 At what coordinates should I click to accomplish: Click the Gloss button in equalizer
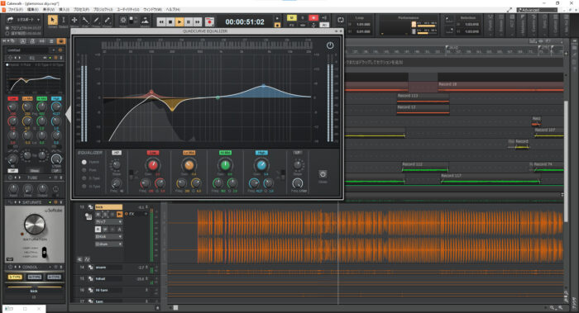[323, 174]
